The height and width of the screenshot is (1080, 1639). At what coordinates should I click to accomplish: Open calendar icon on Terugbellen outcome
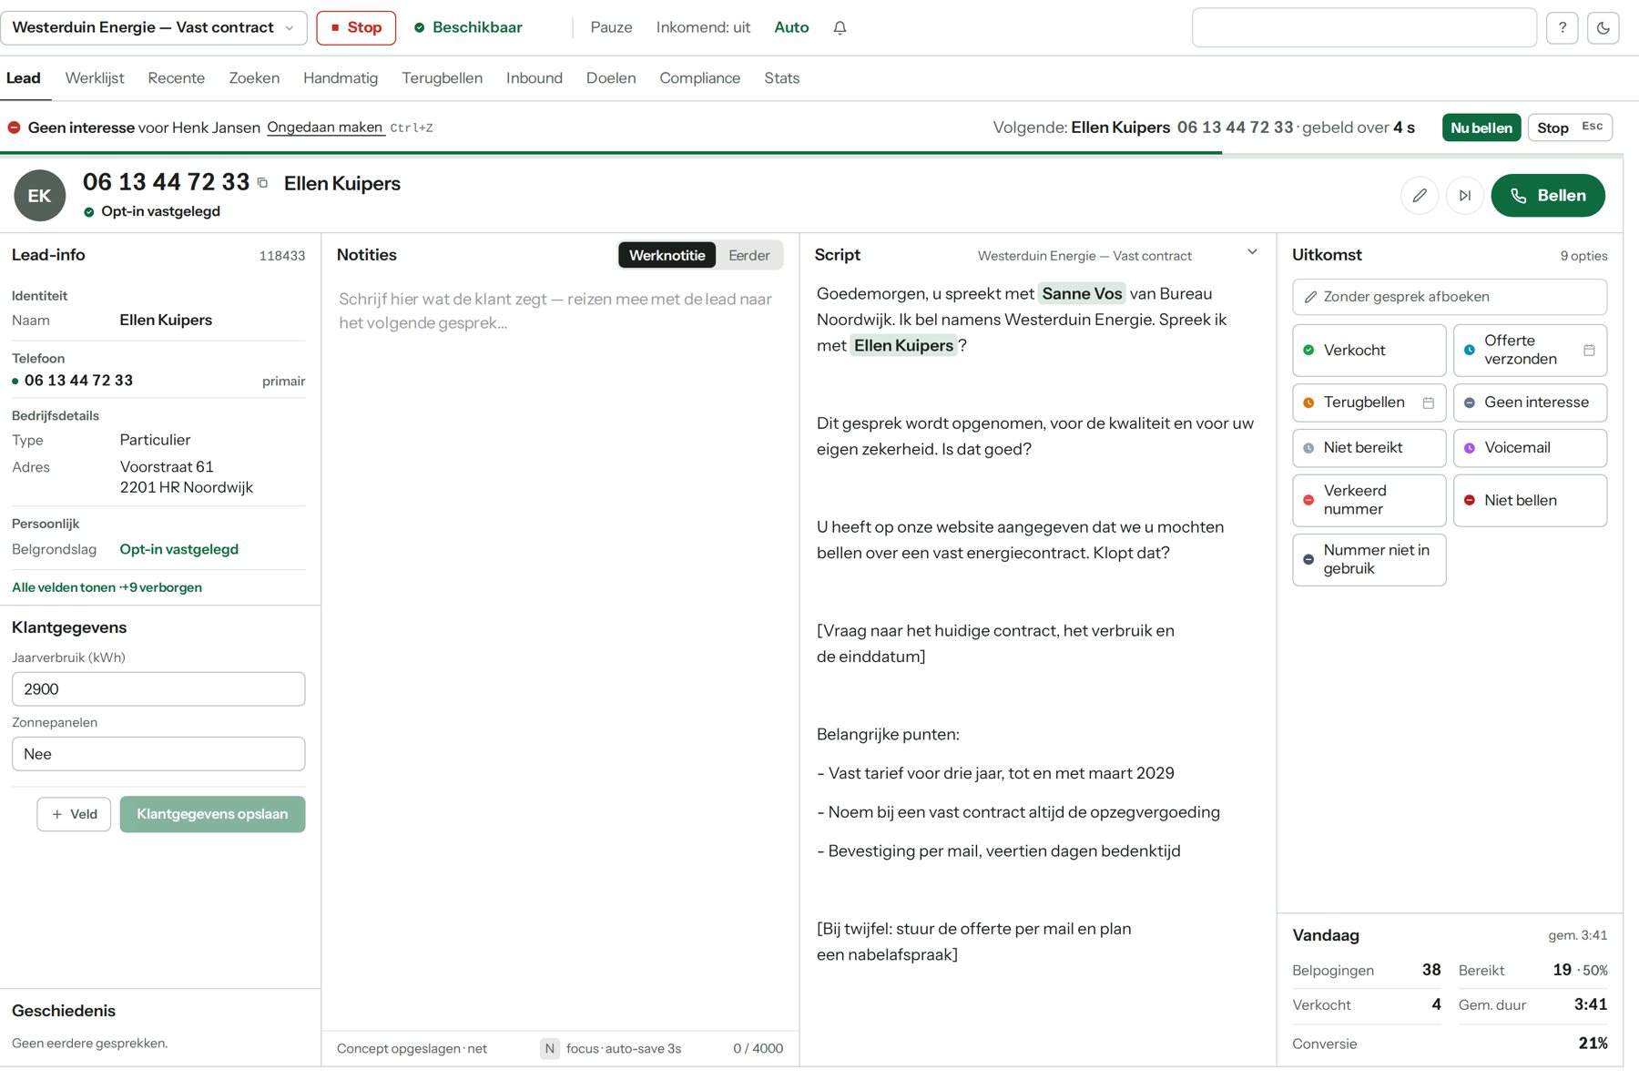[1429, 402]
